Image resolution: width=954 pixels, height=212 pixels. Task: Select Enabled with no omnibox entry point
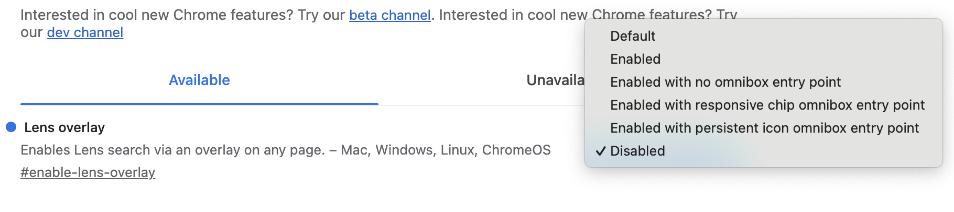point(725,82)
